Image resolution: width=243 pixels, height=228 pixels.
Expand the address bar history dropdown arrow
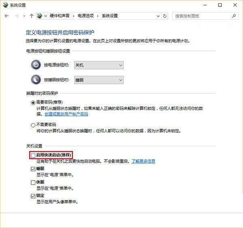pyautogui.click(x=157, y=16)
